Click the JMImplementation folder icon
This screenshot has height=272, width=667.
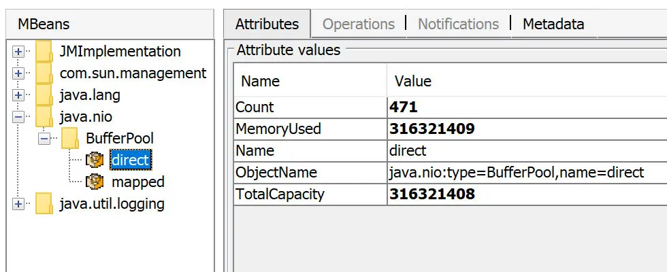point(44,52)
